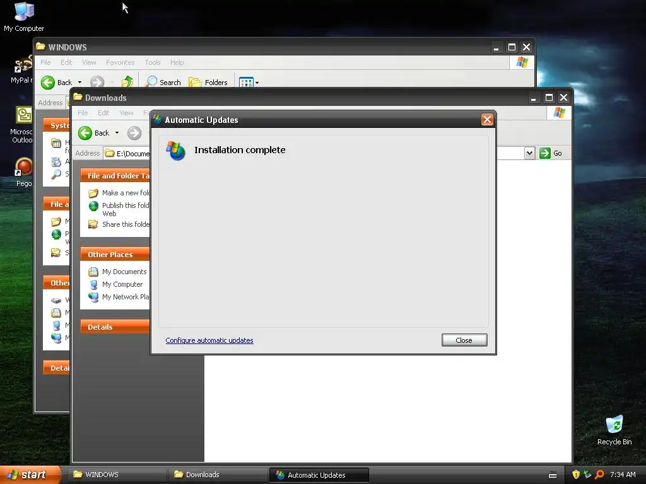Click the Views icon in WINDOWS toolbar

(246, 83)
